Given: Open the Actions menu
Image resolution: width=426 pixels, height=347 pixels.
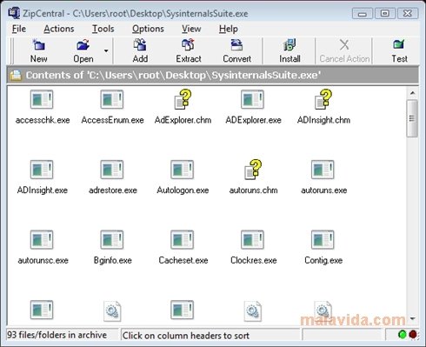Looking at the screenshot, I should pos(59,29).
